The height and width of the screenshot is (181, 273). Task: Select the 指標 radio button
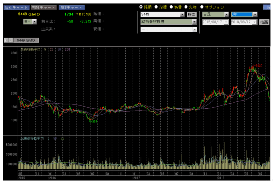pyautogui.click(x=156, y=7)
